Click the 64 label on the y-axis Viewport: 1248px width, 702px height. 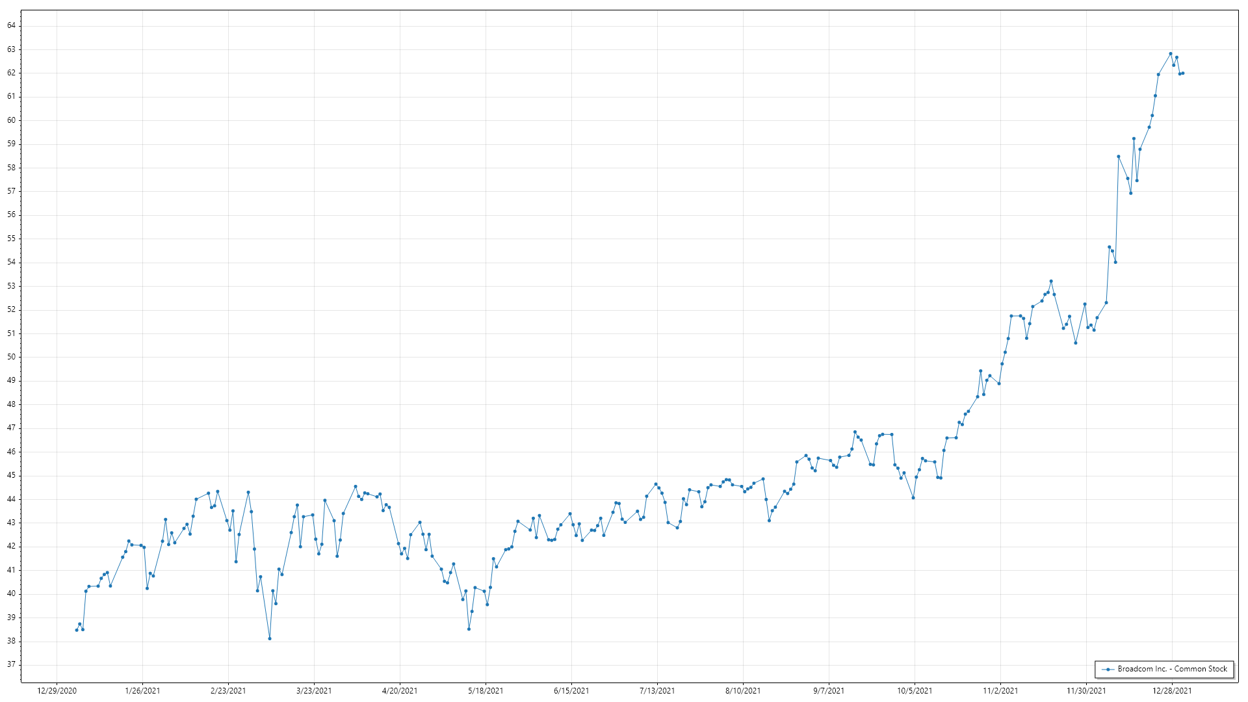(12, 25)
